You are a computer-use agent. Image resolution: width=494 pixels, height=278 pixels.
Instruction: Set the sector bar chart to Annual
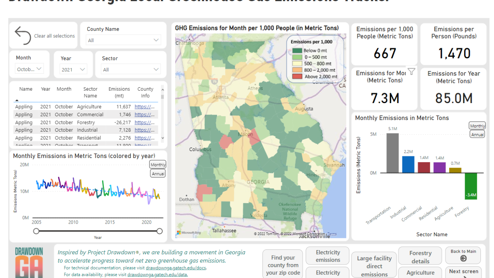[x=477, y=134]
